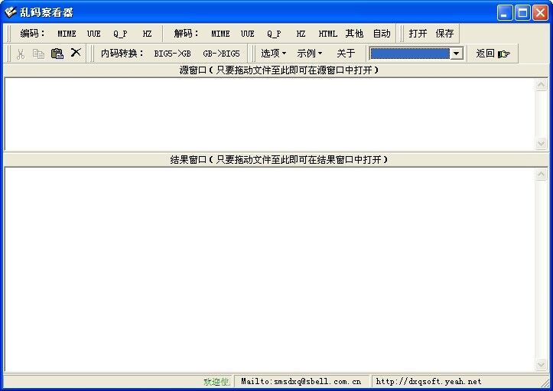Encode with UUE under 编码

[94, 34]
